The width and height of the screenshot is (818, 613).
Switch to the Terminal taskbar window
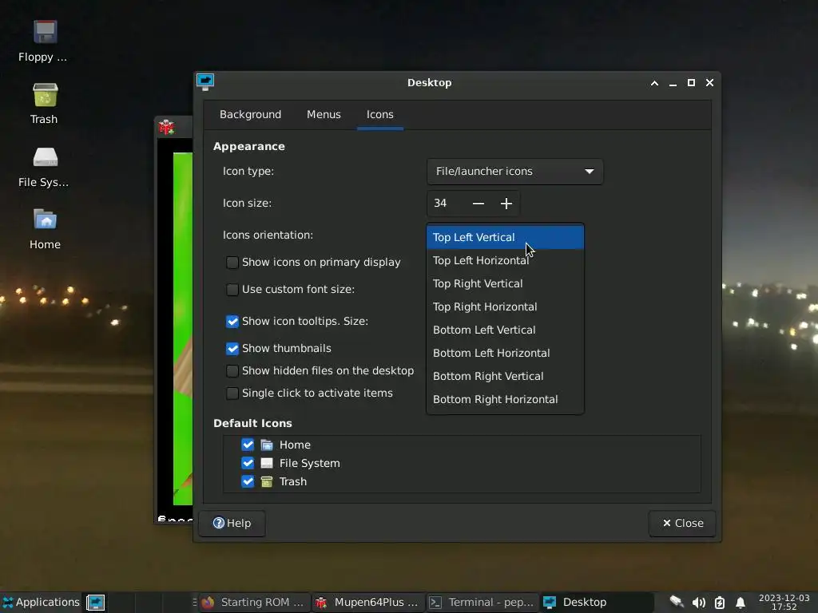coord(482,603)
